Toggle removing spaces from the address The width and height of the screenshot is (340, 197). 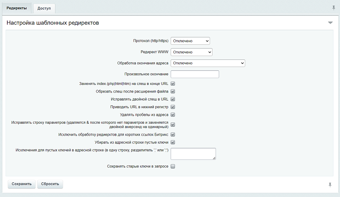(x=173, y=114)
